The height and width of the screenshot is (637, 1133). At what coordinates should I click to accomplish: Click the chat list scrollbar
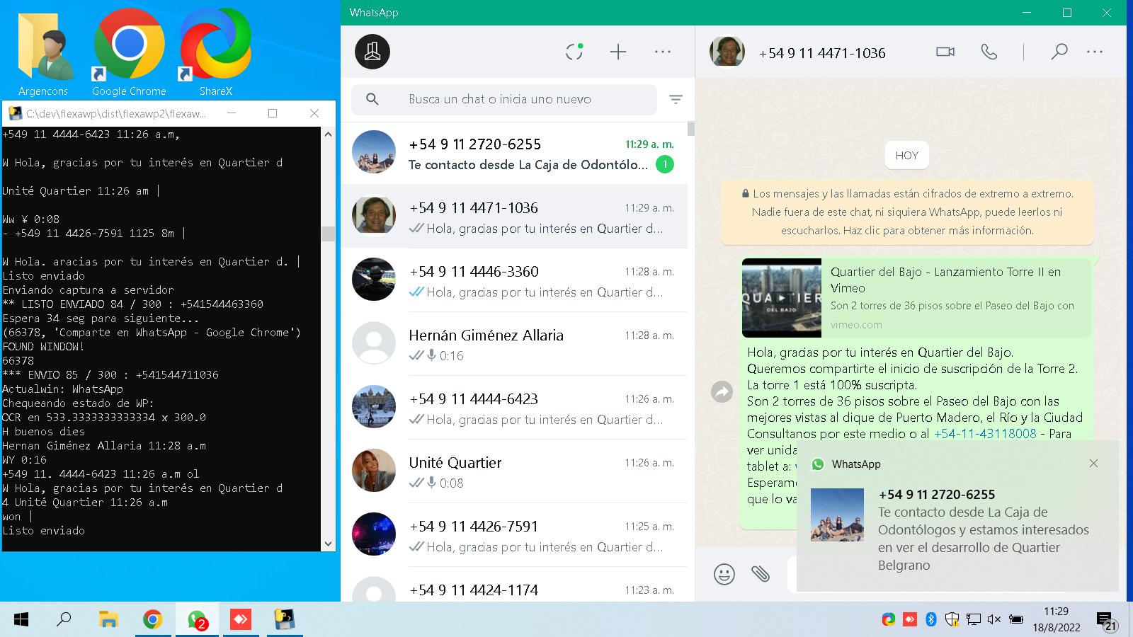(690, 128)
